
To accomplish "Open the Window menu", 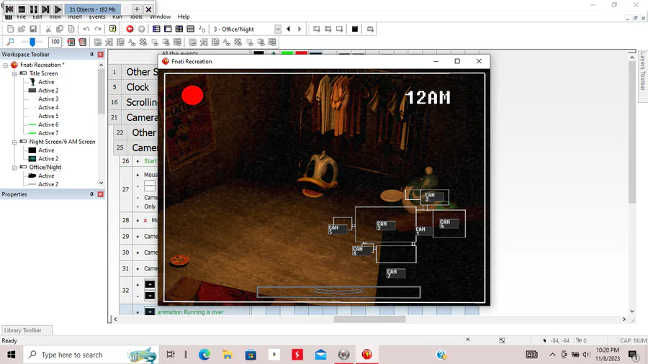I will pyautogui.click(x=160, y=17).
